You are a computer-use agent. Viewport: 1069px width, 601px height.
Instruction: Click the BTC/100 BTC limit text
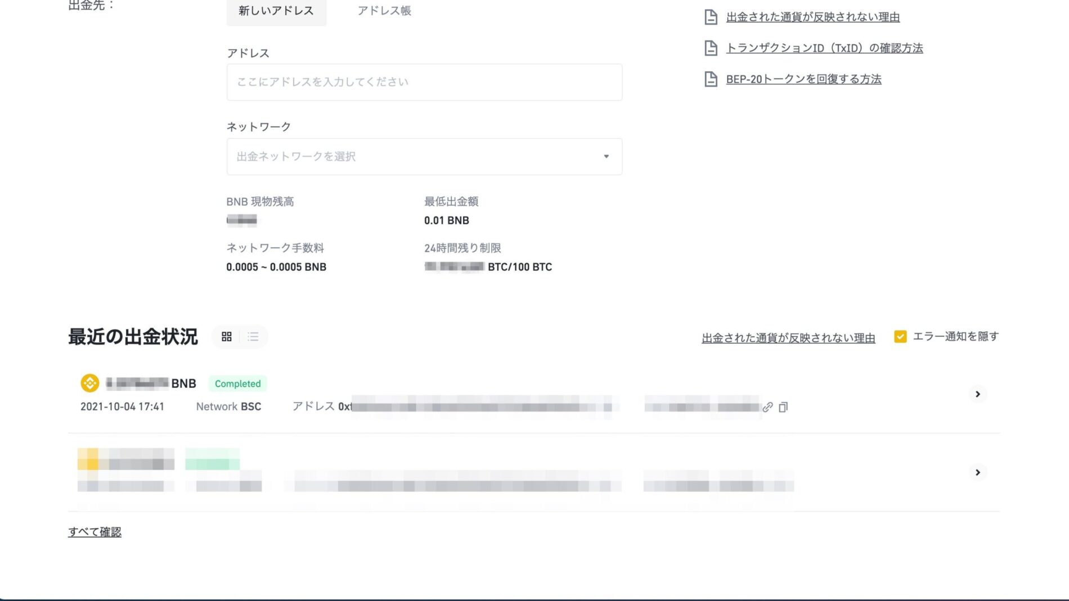click(x=520, y=267)
